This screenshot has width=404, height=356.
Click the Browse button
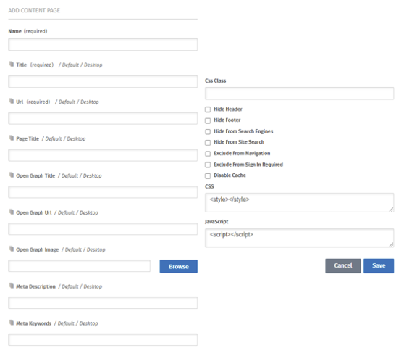click(x=179, y=266)
